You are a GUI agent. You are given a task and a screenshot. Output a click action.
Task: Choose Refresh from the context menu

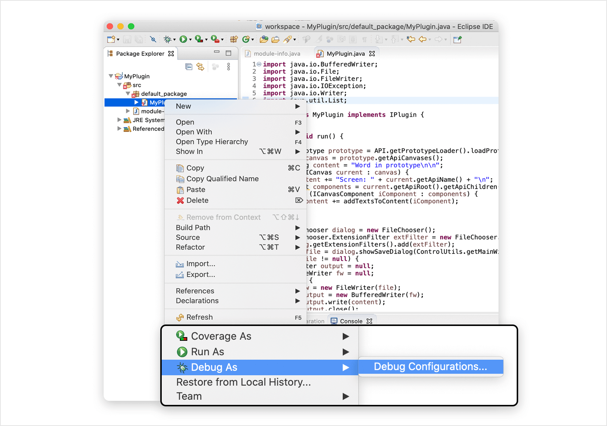pyautogui.click(x=235, y=317)
